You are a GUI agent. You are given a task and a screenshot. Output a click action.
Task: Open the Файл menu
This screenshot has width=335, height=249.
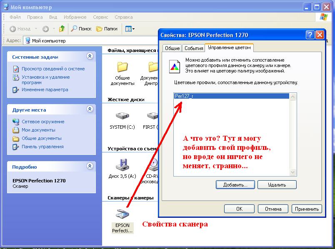pos(15,17)
